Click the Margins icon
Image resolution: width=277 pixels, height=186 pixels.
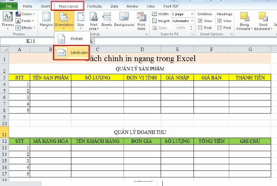[x=46, y=17]
